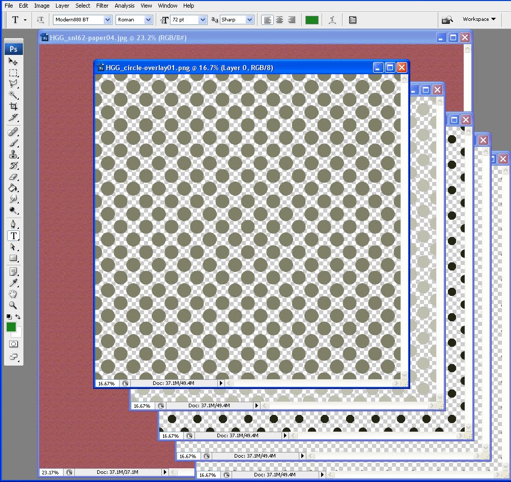Toggle the Character and Paragraph palettes
Screen dimensions: 511x482
(x=353, y=20)
